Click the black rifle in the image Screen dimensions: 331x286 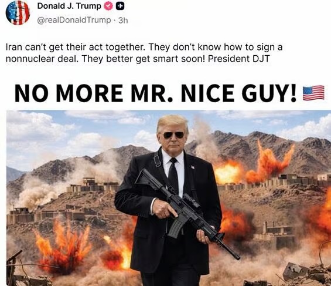pos(186,211)
